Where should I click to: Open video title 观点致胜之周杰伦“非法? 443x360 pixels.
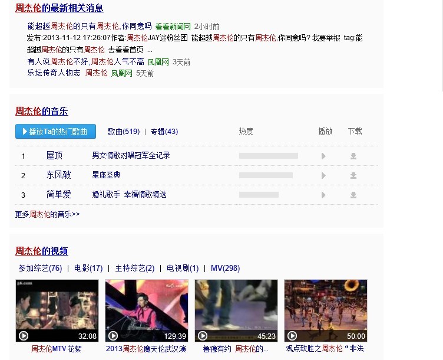325,348
